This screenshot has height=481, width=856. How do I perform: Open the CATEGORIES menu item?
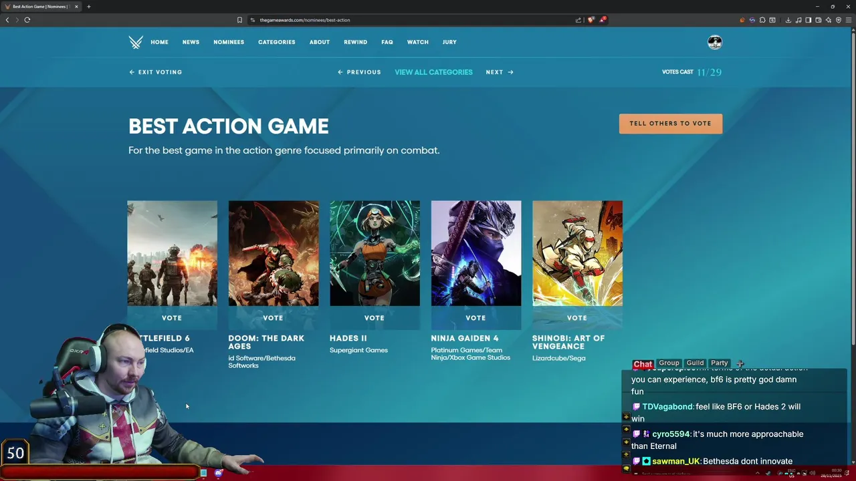pyautogui.click(x=277, y=42)
